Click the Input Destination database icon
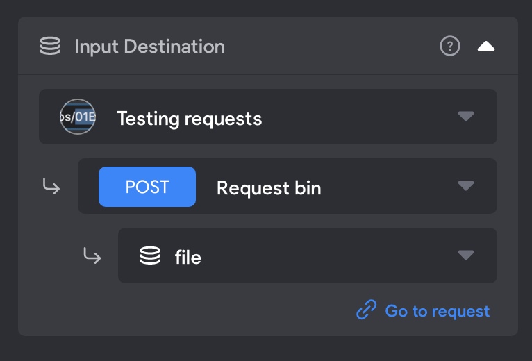Viewport: 532px width, 361px height. point(50,46)
